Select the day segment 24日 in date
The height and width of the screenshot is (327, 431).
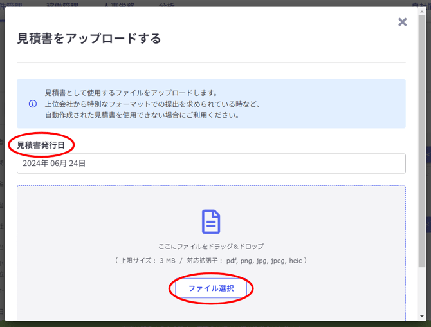coord(78,163)
